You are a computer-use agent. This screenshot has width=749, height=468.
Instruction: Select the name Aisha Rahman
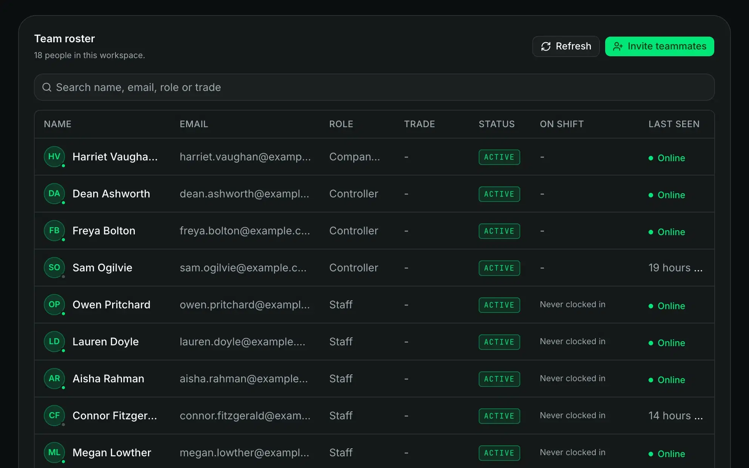(108, 379)
